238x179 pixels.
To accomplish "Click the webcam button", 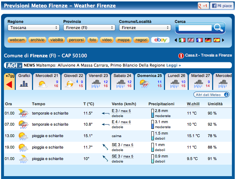I will 17,40.
